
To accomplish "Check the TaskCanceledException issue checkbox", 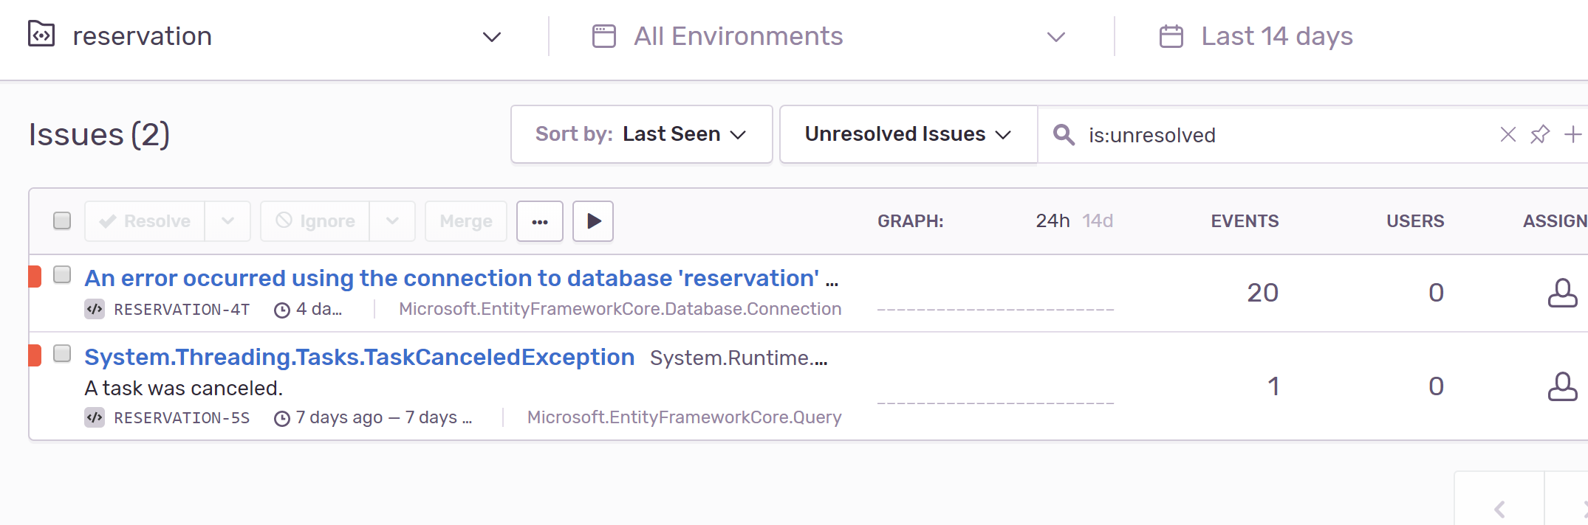I will coord(62,354).
